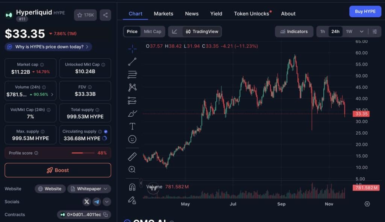Toggle the magnet snap mode
Image resolution: width=385 pixels, height=222 pixels.
pos(132,187)
